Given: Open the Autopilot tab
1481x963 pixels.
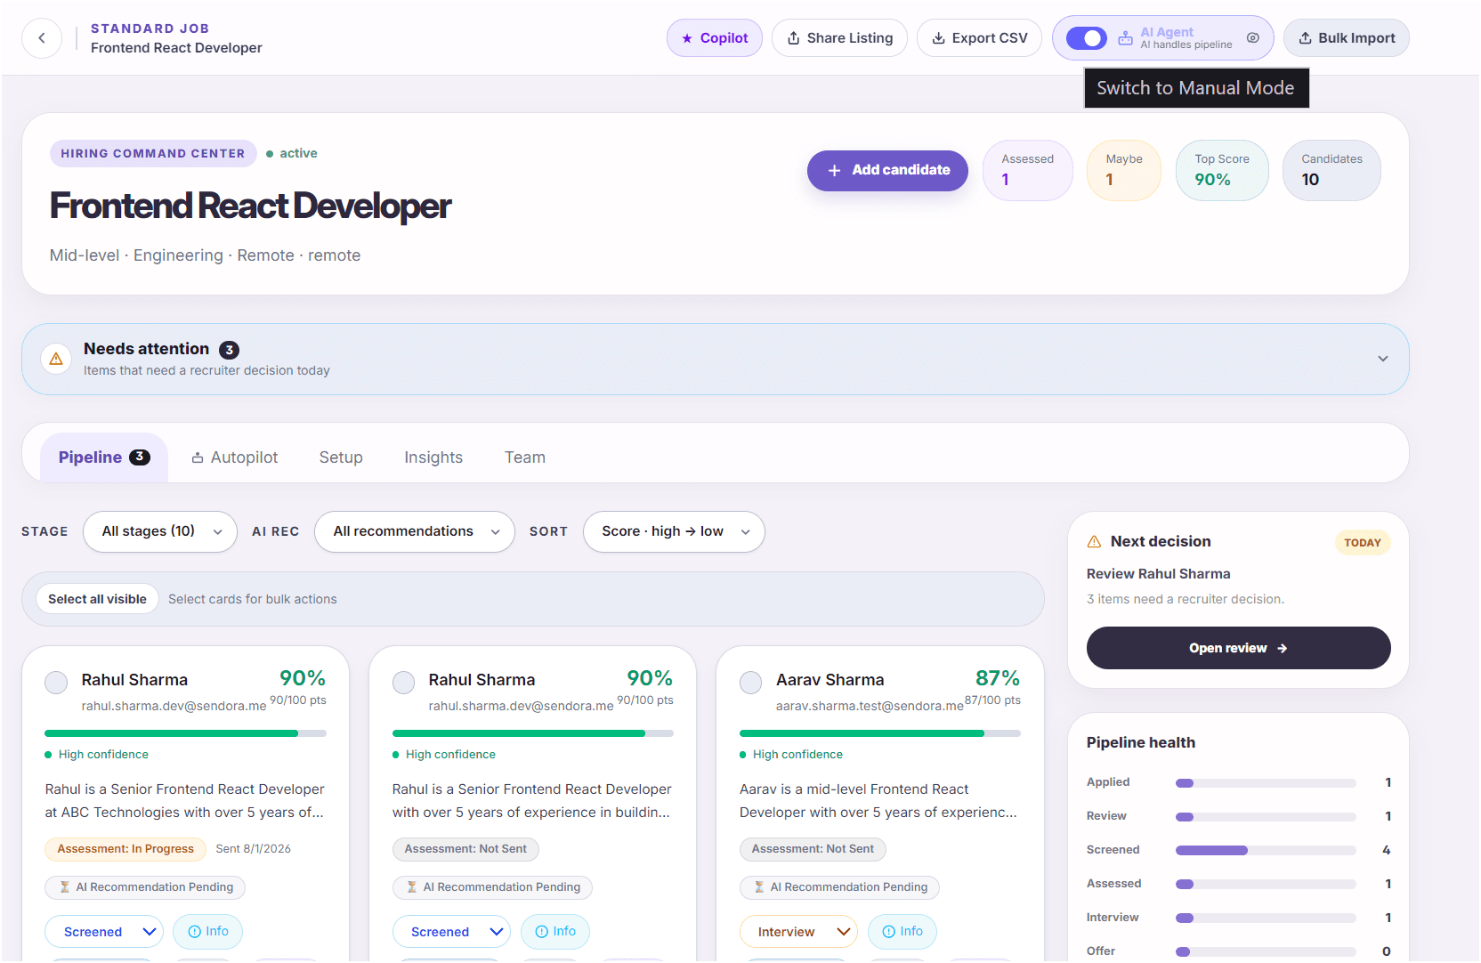Looking at the screenshot, I should coord(235,457).
